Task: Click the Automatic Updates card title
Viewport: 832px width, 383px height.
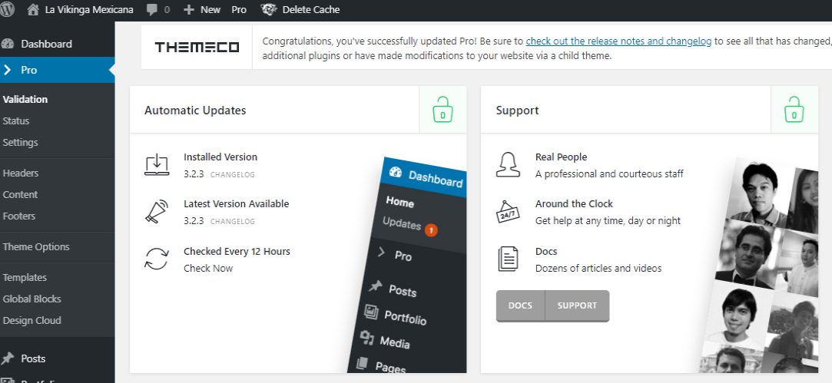Action: click(x=195, y=111)
